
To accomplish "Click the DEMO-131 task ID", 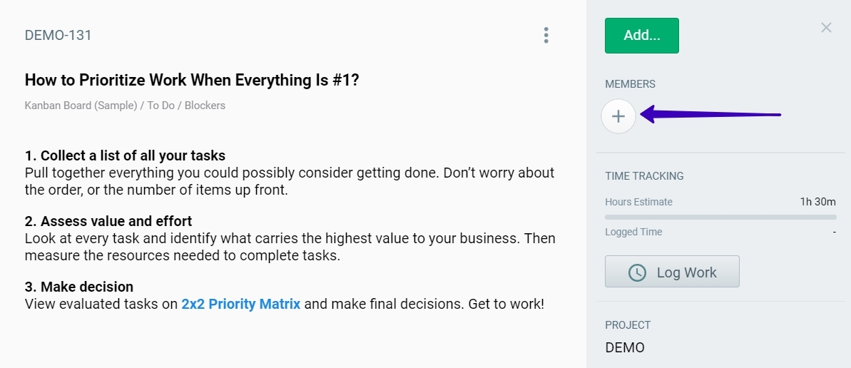I will point(58,35).
